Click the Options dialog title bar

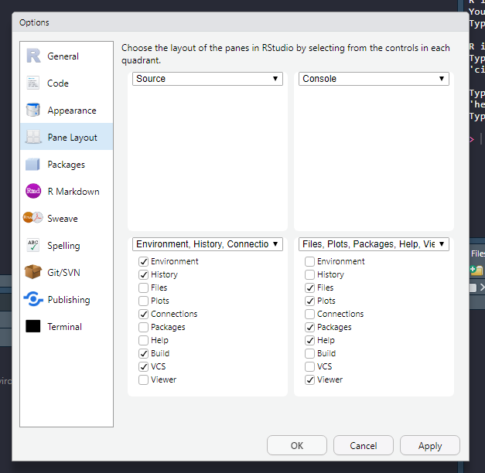click(241, 22)
